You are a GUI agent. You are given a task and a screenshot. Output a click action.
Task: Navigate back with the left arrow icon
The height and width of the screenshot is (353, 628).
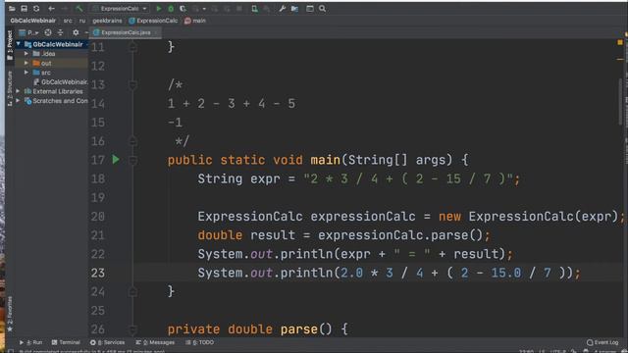(x=51, y=9)
